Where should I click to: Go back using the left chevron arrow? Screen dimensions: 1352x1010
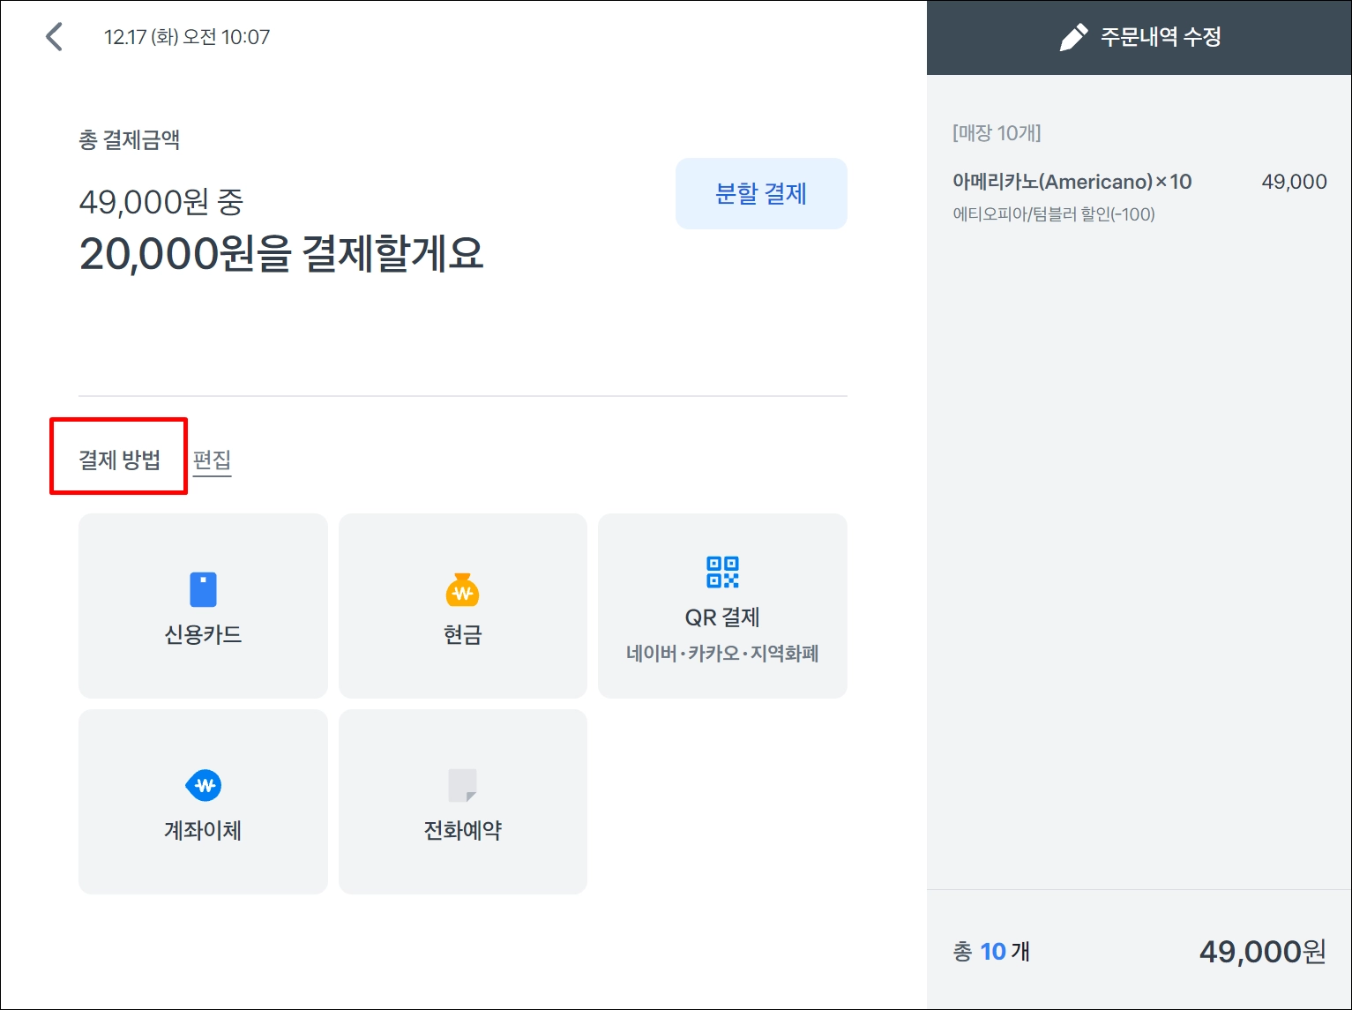click(55, 37)
